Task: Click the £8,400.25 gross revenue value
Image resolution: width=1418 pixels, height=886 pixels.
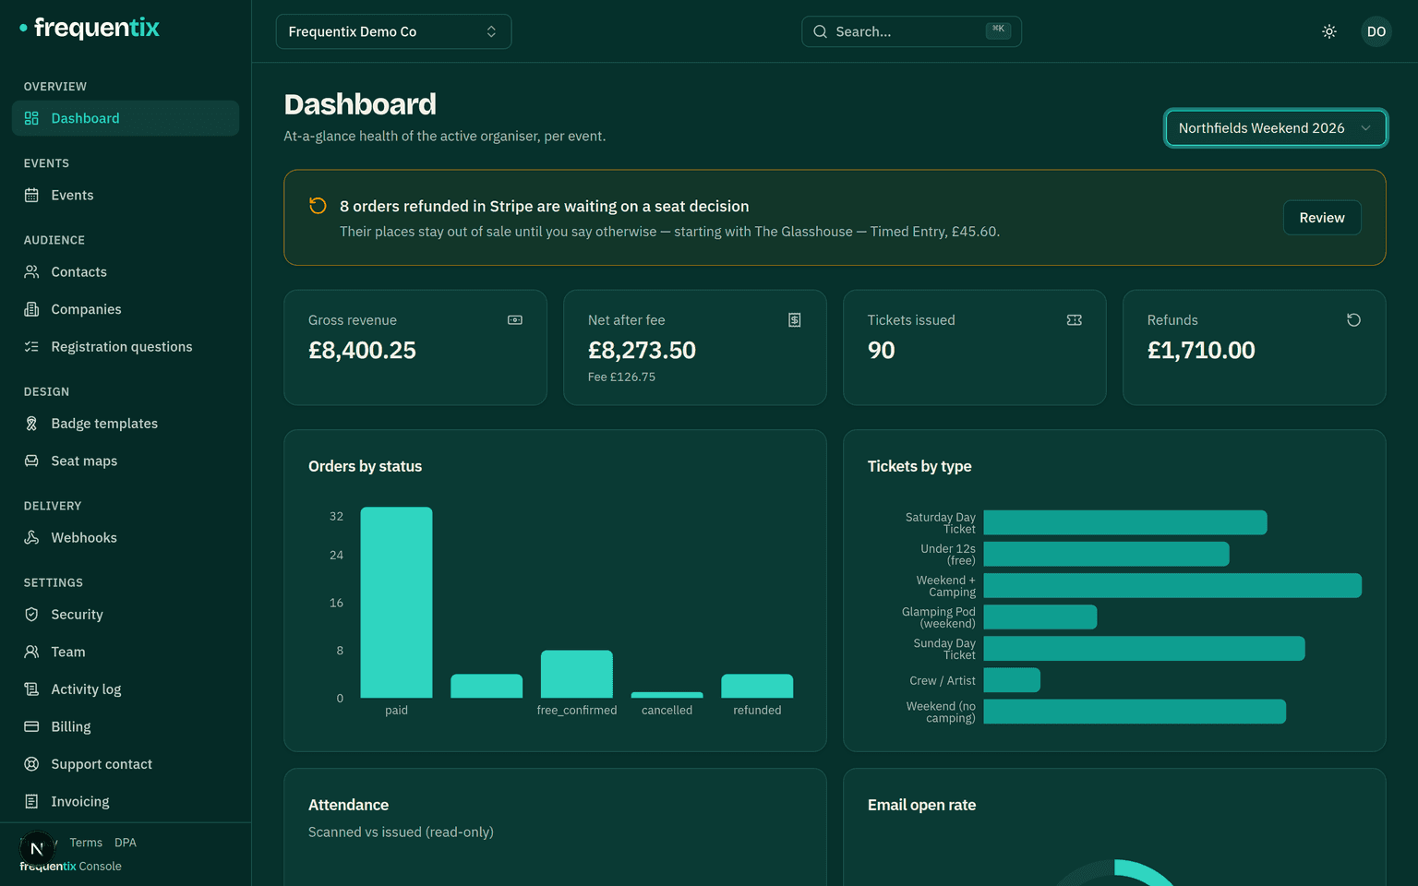Action: (362, 351)
